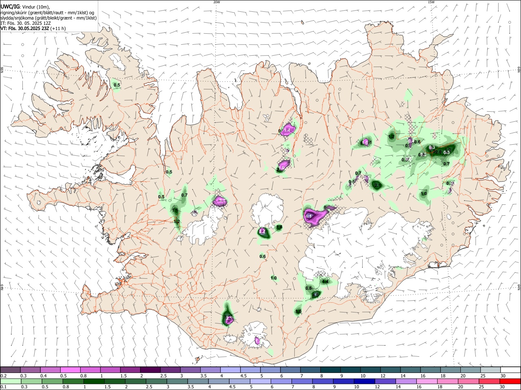521x390 pixels.
Task: Click the 1.8 precipitation value on the map
Action: (279, 227)
